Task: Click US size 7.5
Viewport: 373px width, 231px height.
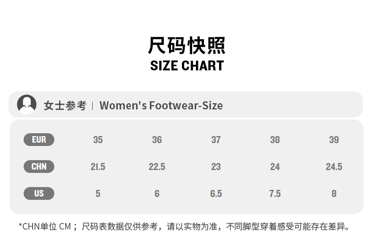Action: tap(275, 194)
